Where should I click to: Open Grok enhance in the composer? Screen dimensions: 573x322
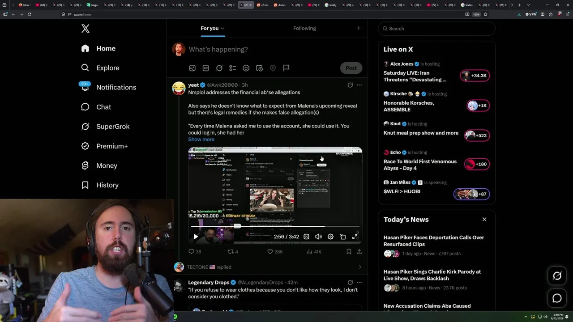219,68
